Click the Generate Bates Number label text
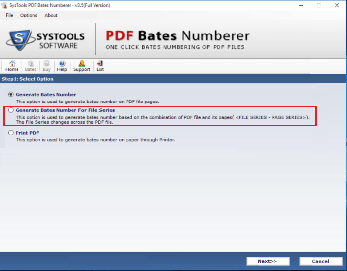The width and height of the screenshot is (347, 271). [x=46, y=94]
